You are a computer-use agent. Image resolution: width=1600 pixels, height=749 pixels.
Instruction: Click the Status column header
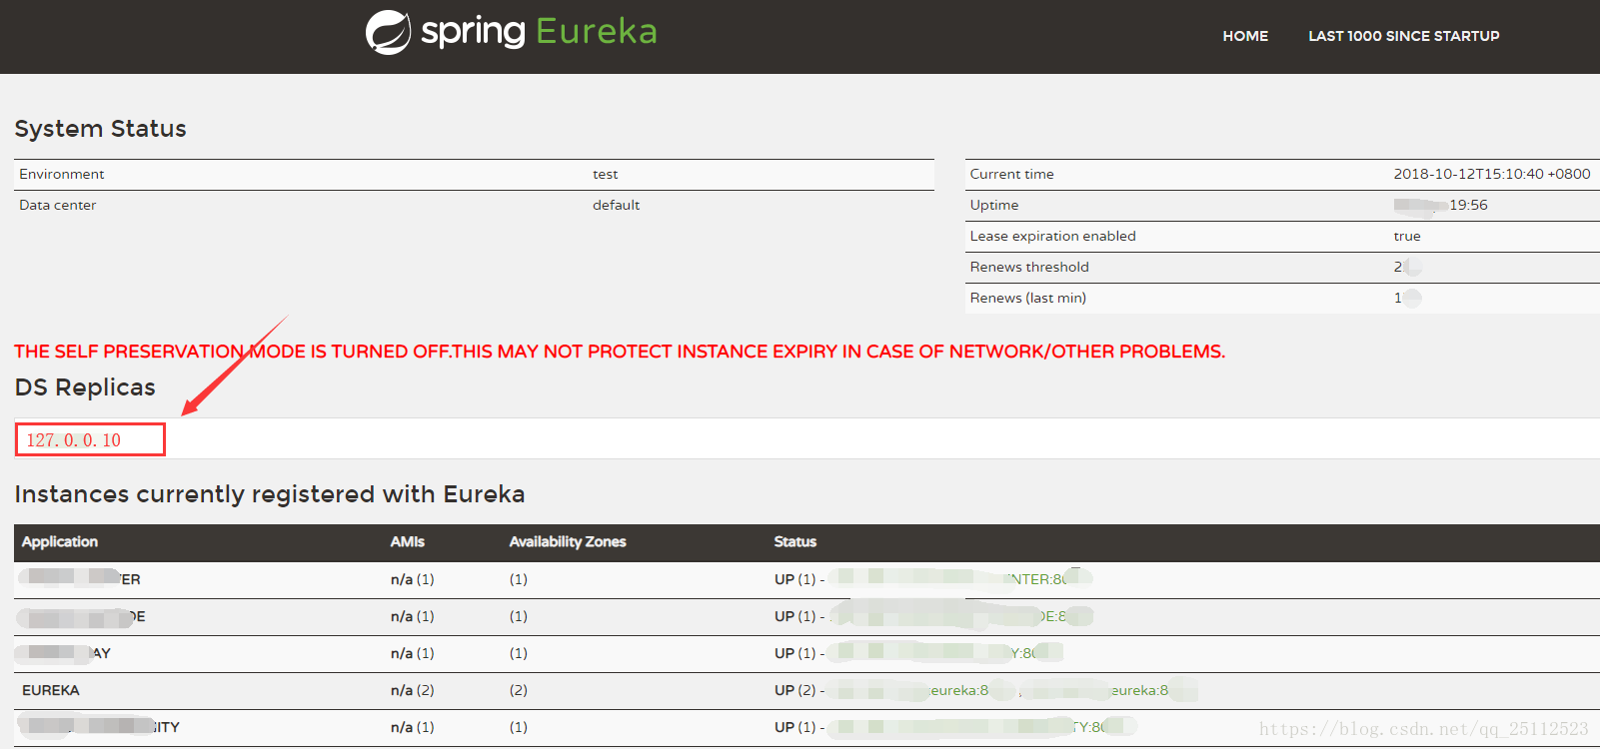[x=796, y=541]
